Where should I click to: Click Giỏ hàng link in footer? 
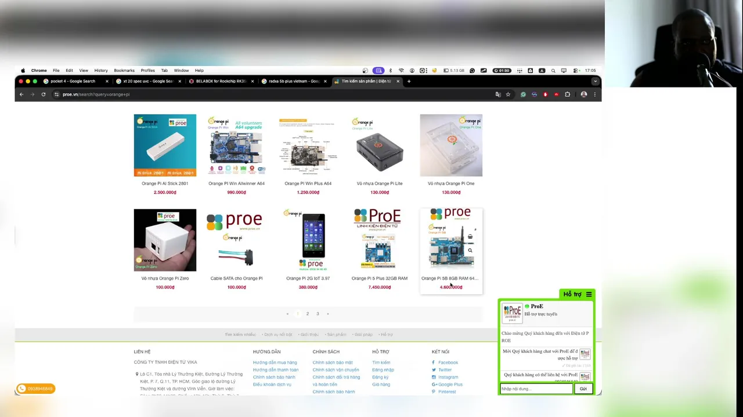(x=381, y=385)
